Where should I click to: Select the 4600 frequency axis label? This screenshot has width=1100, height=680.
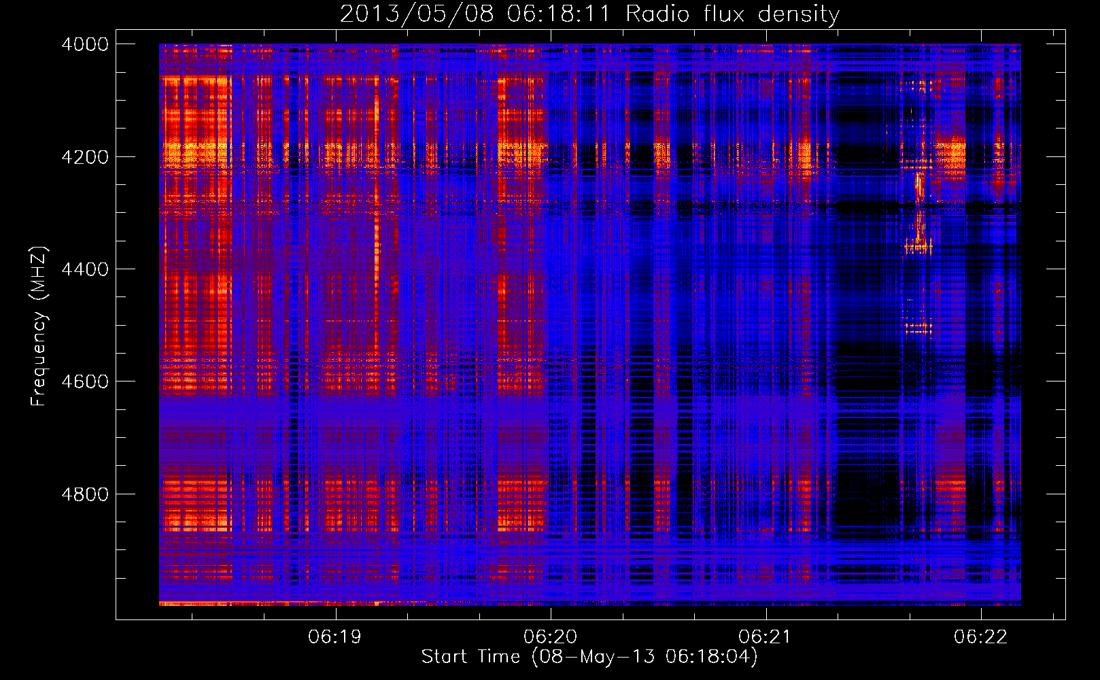point(85,381)
